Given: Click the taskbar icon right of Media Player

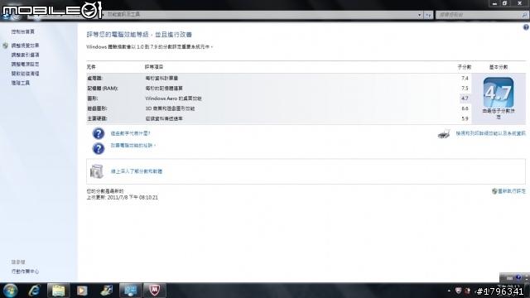Looking at the screenshot, I should coord(106,291).
